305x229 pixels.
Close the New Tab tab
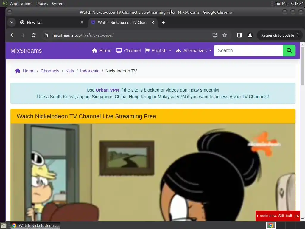pyautogui.click(x=82, y=22)
